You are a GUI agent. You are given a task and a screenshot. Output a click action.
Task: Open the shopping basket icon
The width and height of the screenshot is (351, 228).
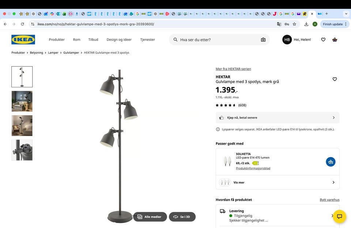[335, 39]
